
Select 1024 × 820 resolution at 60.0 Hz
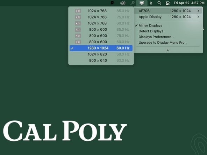click(x=101, y=54)
